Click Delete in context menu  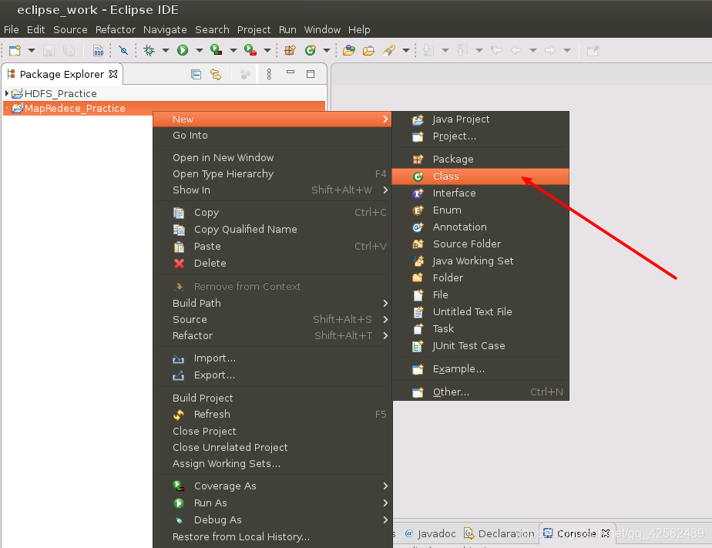click(273, 264)
